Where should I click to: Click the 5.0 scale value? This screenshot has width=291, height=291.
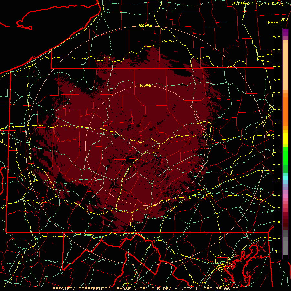(x=276, y=123)
